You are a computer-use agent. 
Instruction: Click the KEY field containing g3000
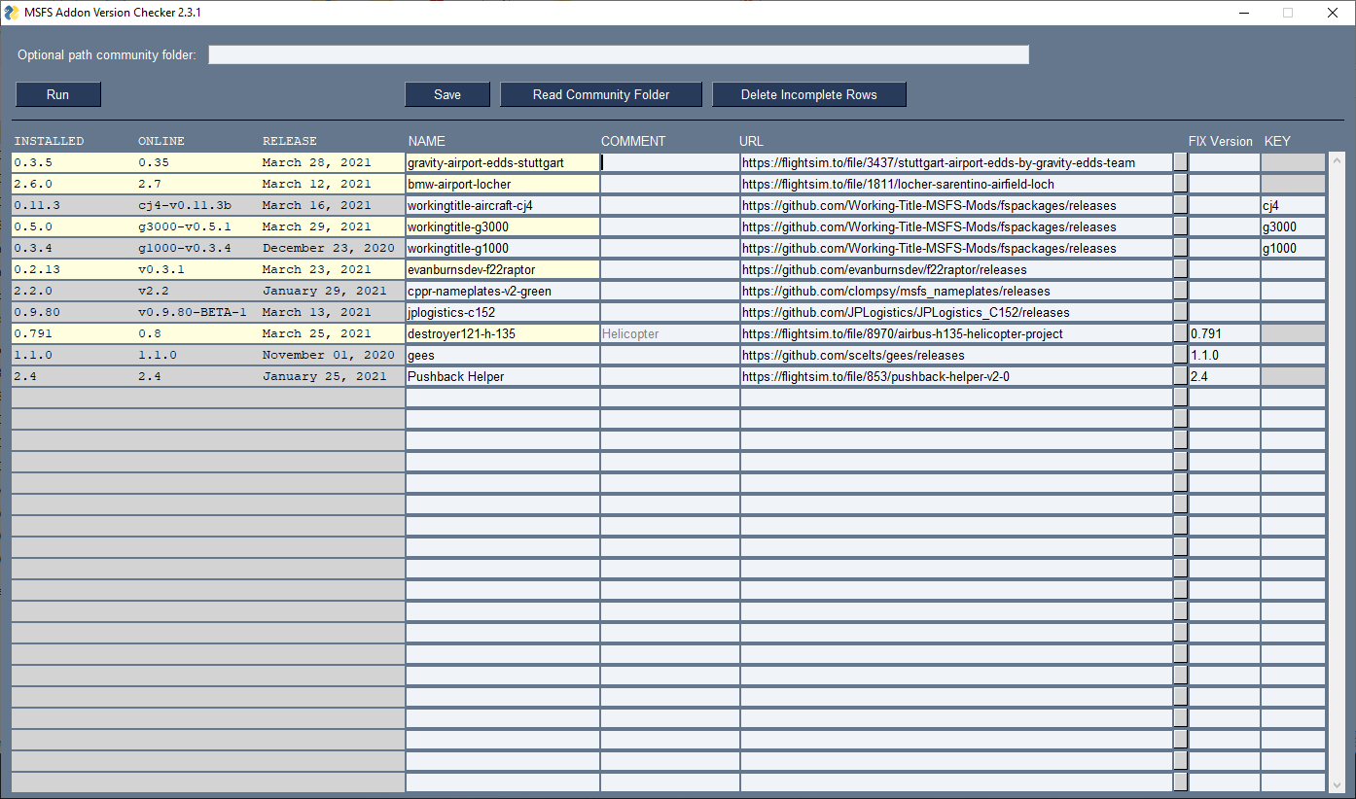pos(1293,226)
